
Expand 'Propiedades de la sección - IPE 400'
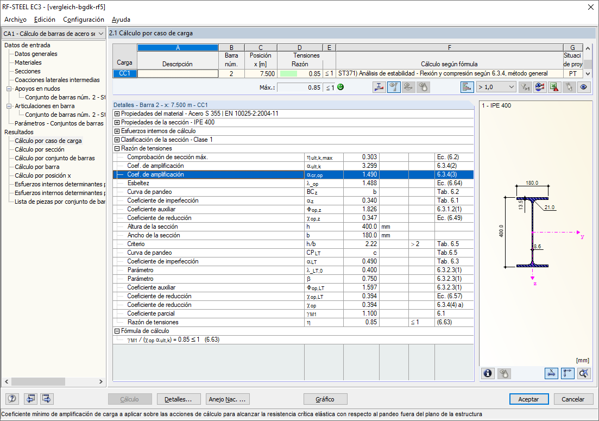pyautogui.click(x=117, y=123)
